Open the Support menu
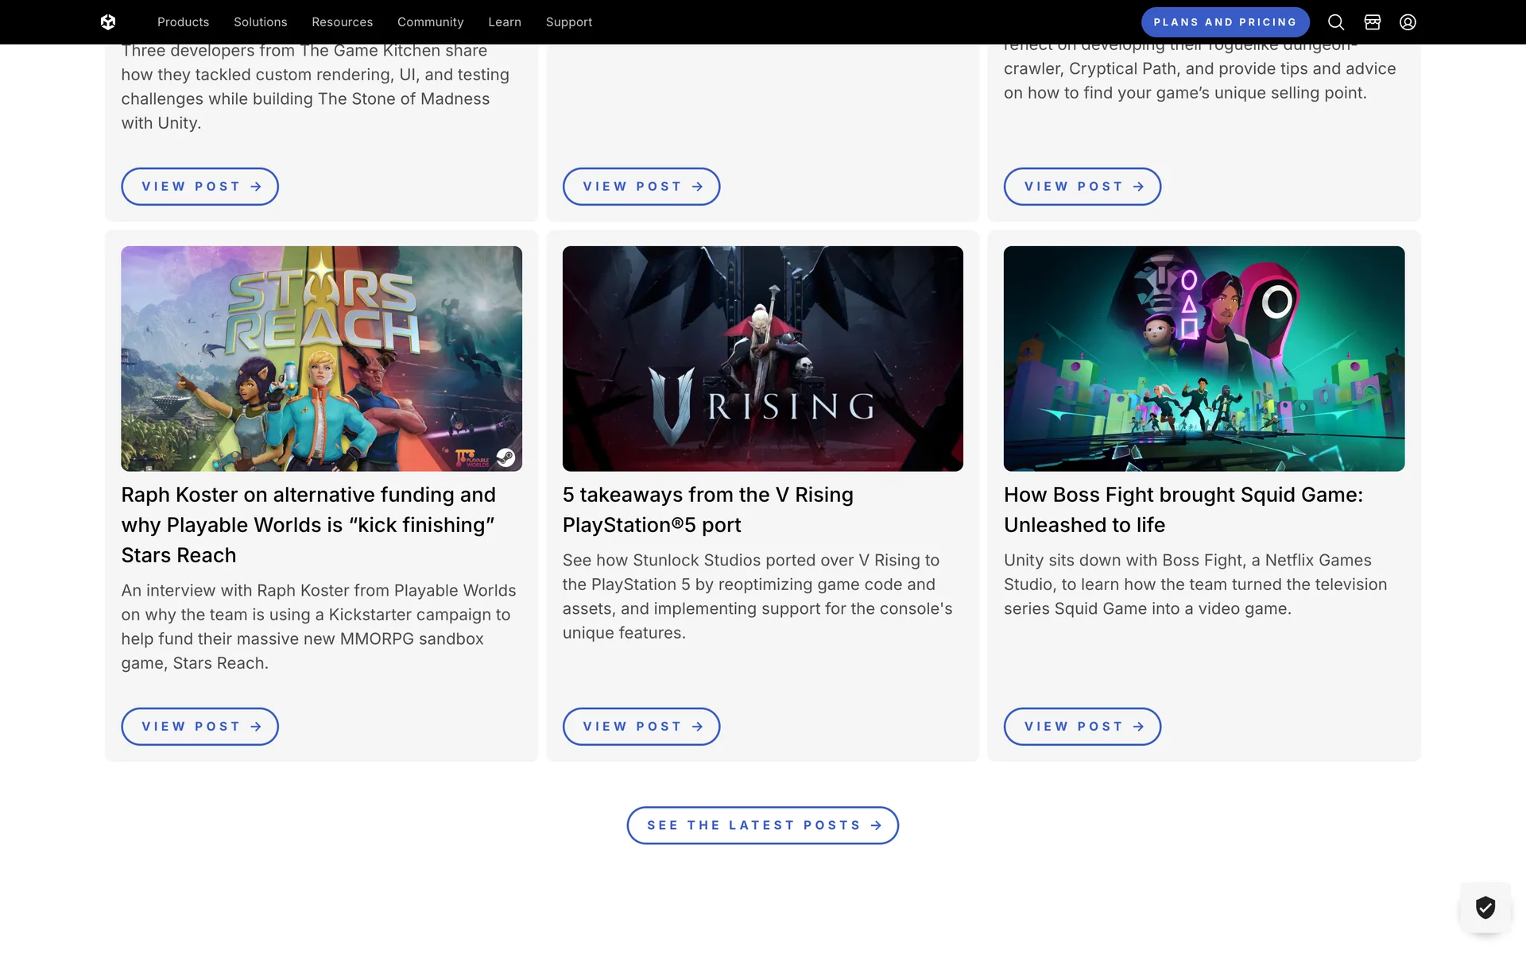 tap(569, 22)
